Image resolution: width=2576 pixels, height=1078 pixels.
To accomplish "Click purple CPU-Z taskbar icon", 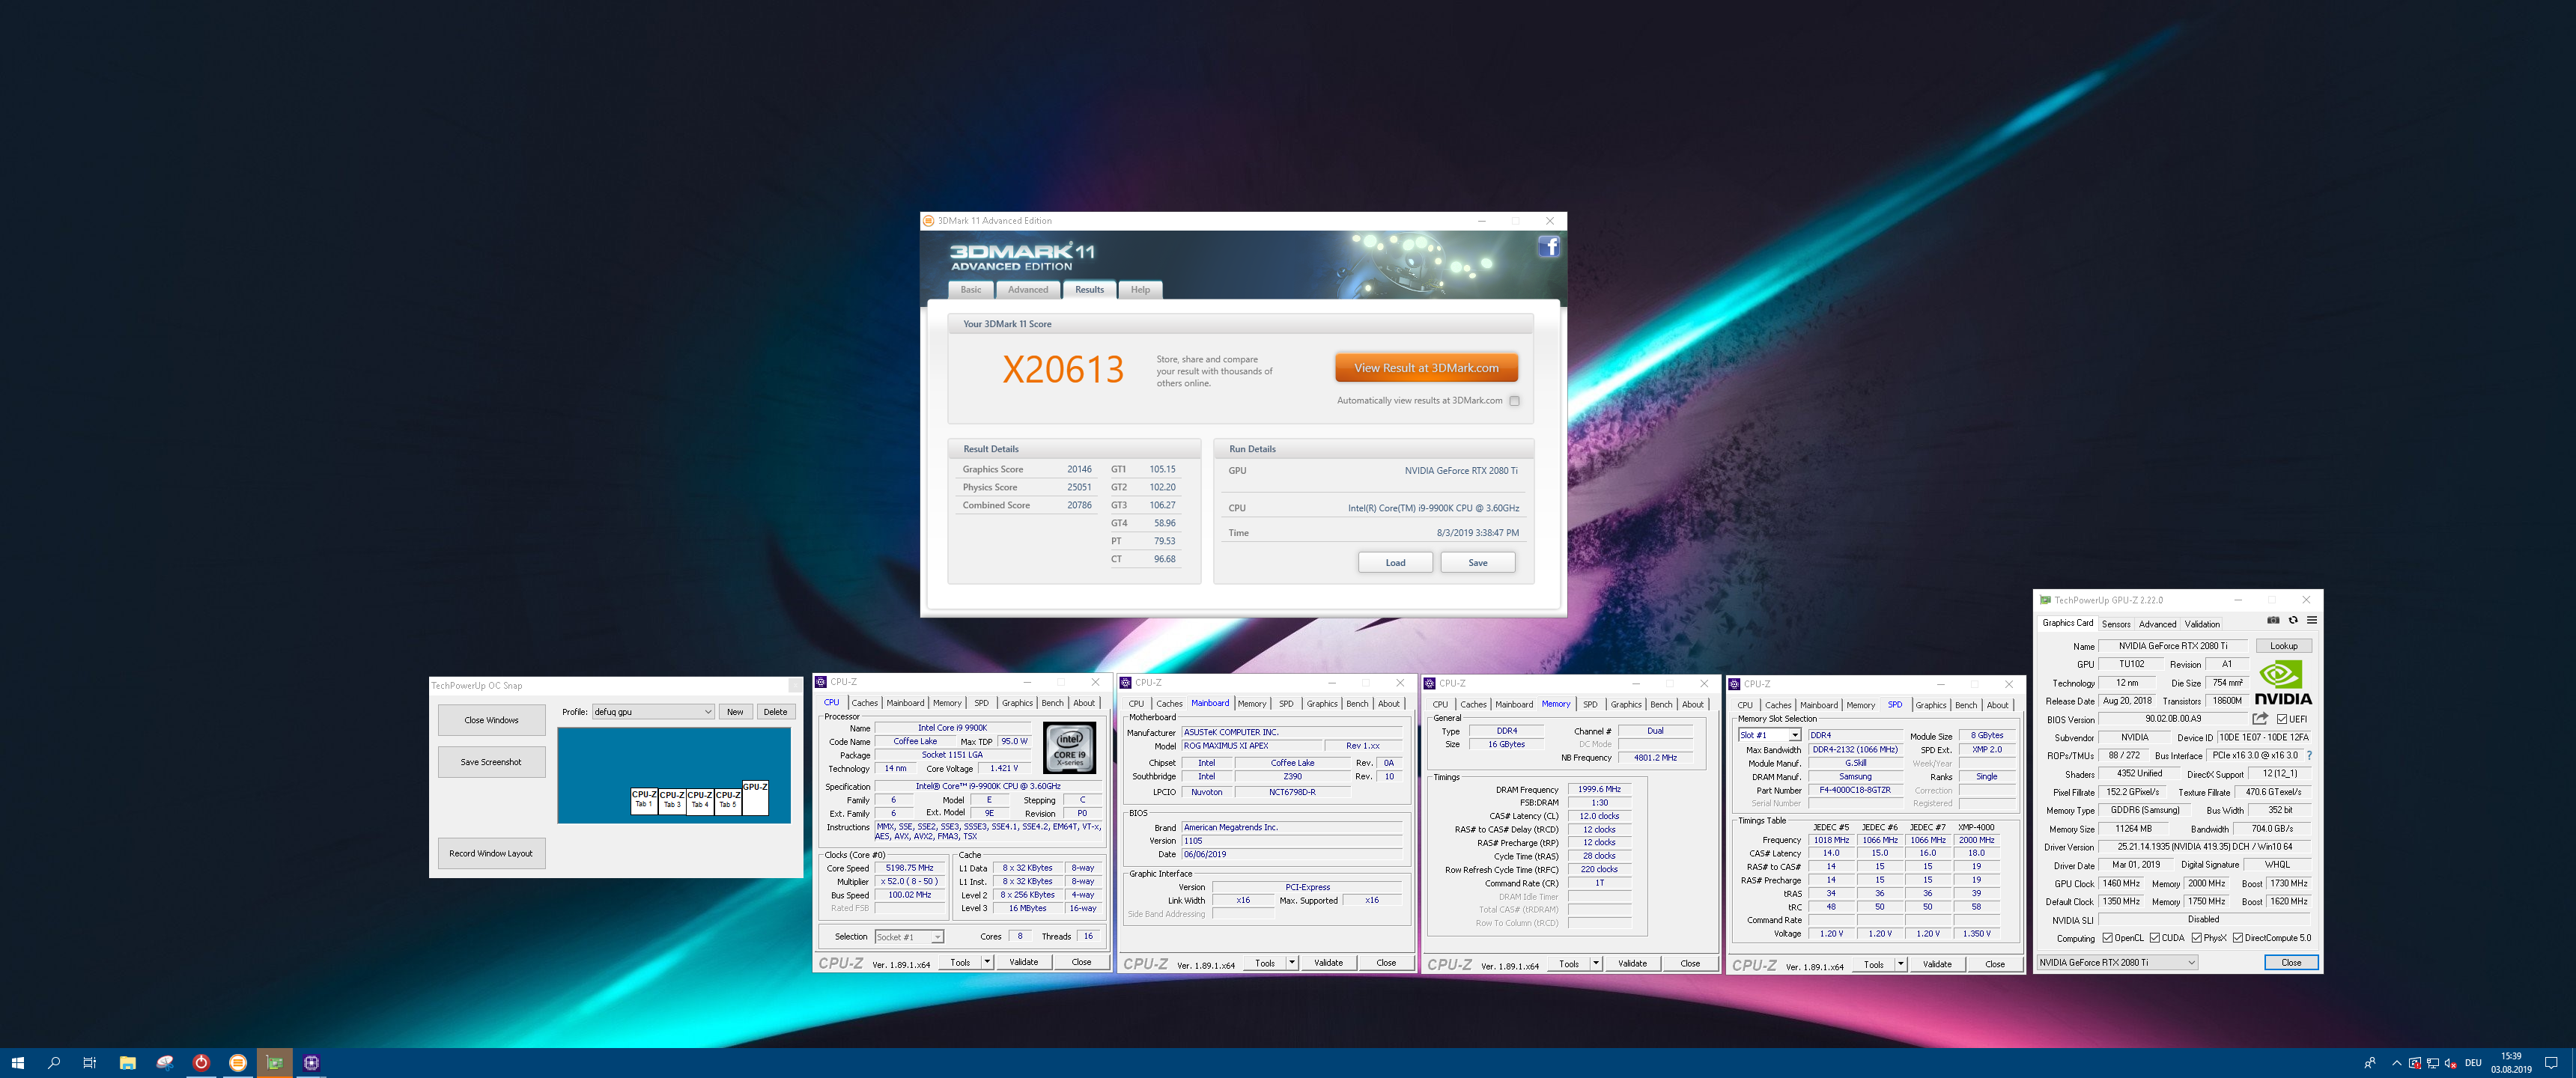I will click(x=312, y=1062).
